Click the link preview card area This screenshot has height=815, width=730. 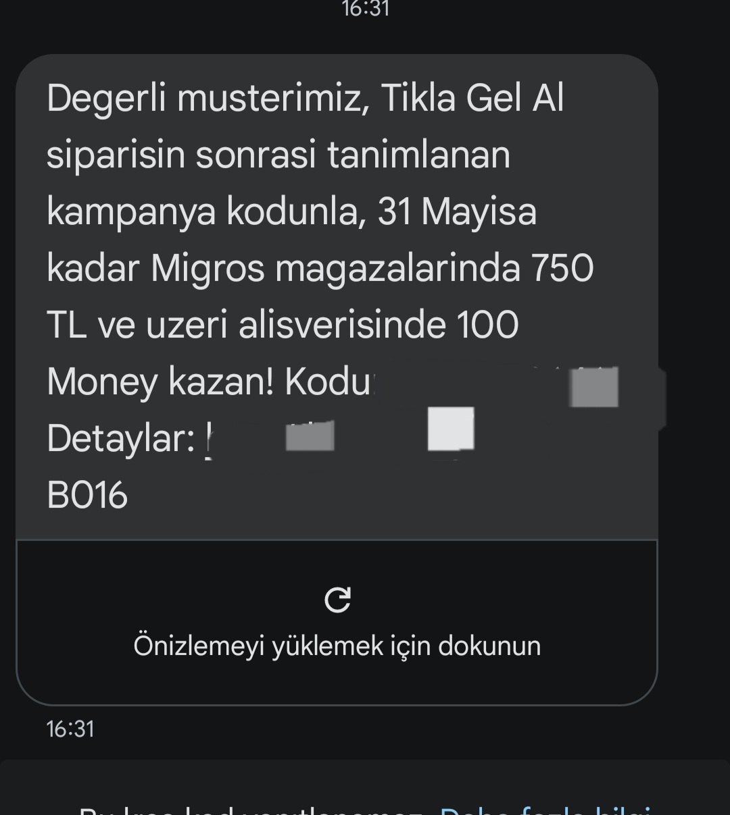(337, 623)
